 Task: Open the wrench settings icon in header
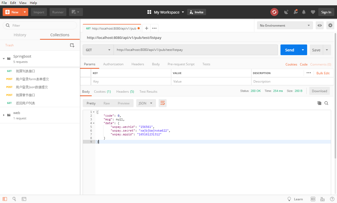[295, 12]
